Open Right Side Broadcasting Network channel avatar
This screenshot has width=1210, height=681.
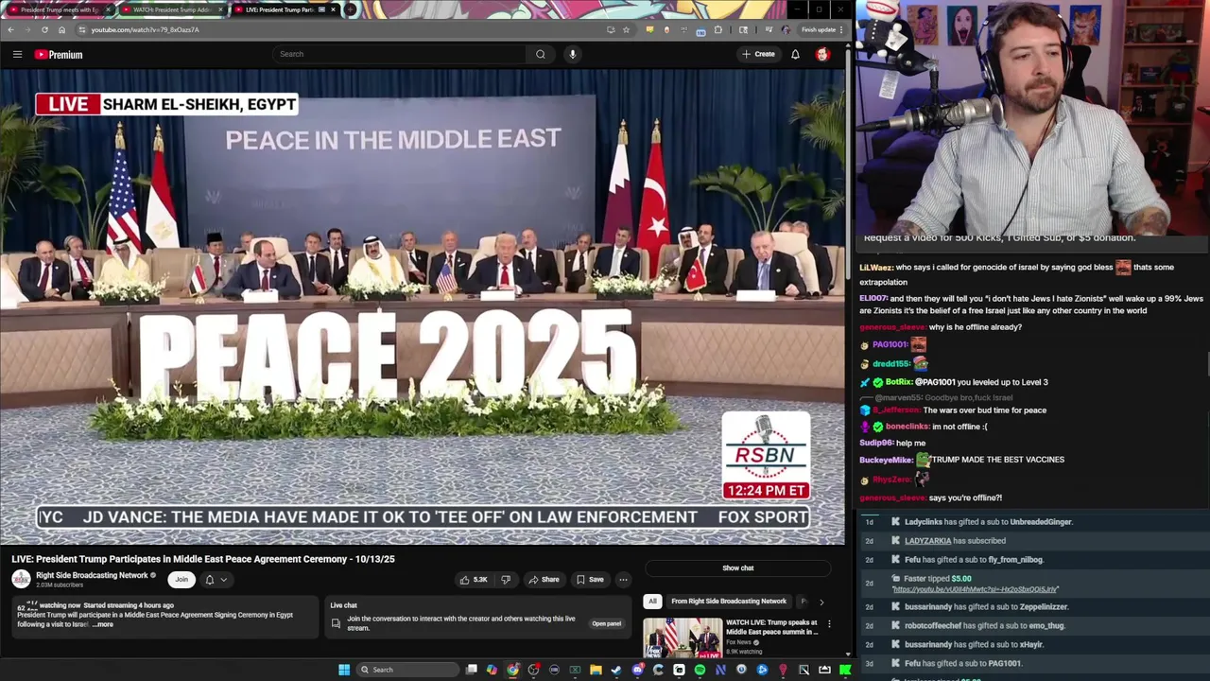[x=21, y=579]
